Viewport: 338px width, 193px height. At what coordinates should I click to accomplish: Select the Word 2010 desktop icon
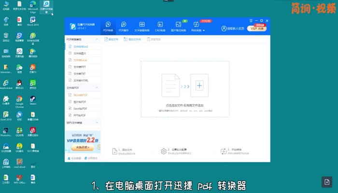pos(33,21)
